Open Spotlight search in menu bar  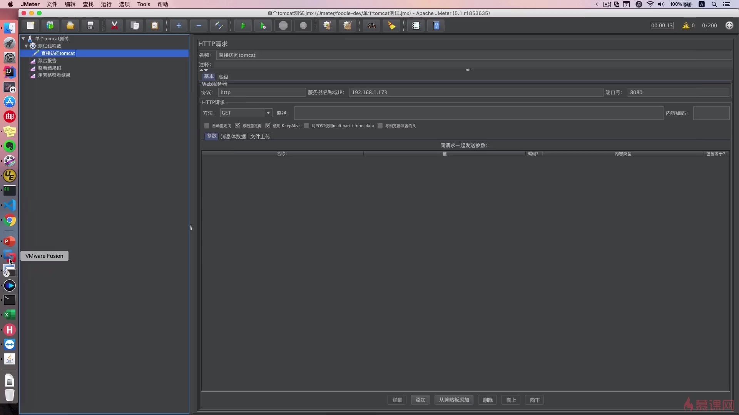pos(714,4)
